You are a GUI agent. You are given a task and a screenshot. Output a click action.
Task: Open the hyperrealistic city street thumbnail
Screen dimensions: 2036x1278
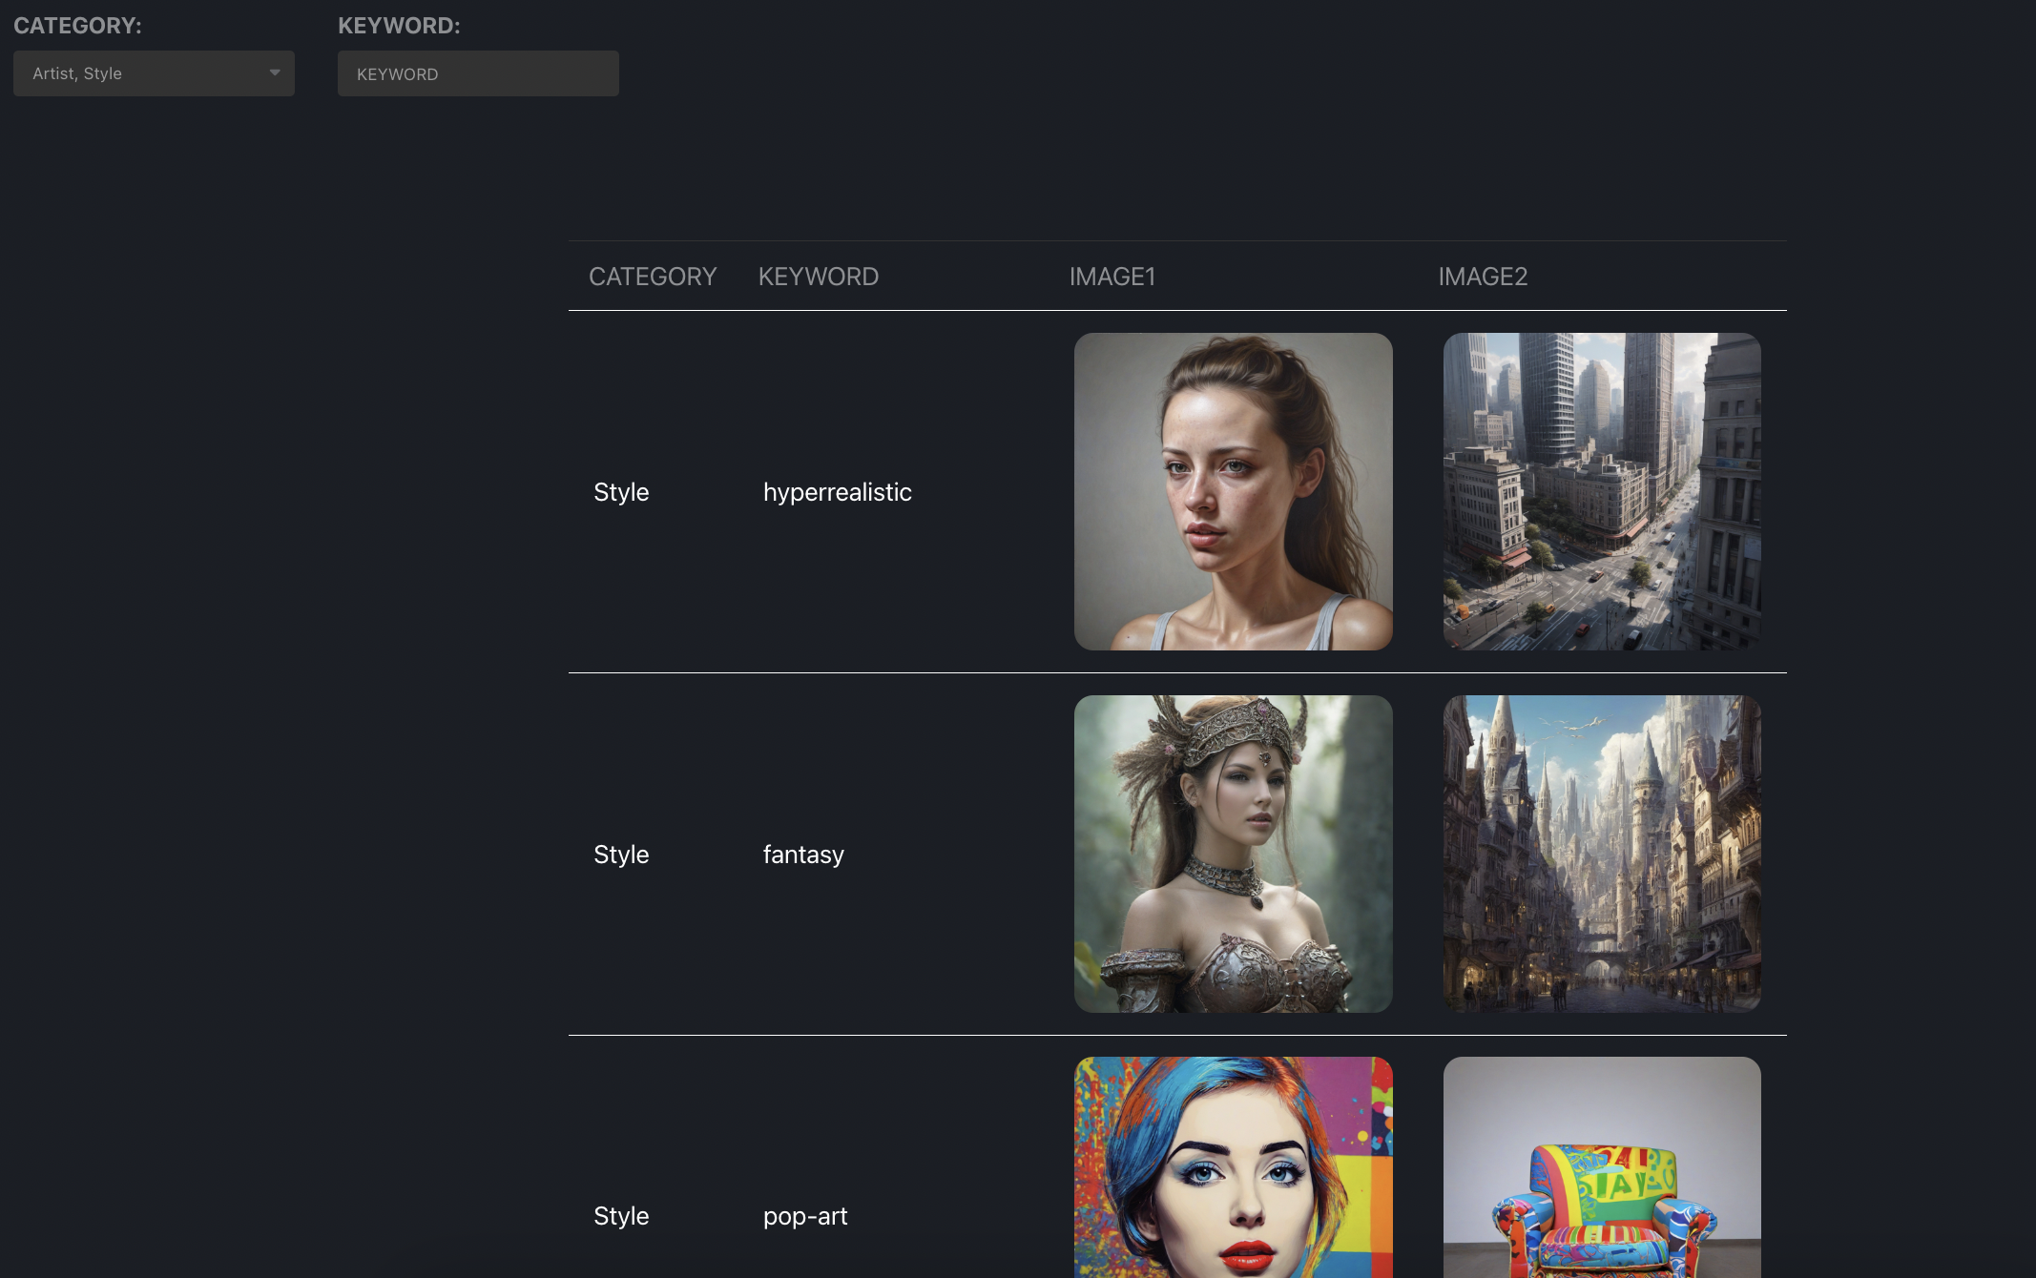(x=1600, y=491)
